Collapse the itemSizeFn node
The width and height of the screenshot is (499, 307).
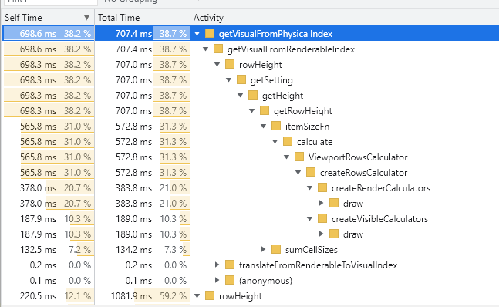264,126
